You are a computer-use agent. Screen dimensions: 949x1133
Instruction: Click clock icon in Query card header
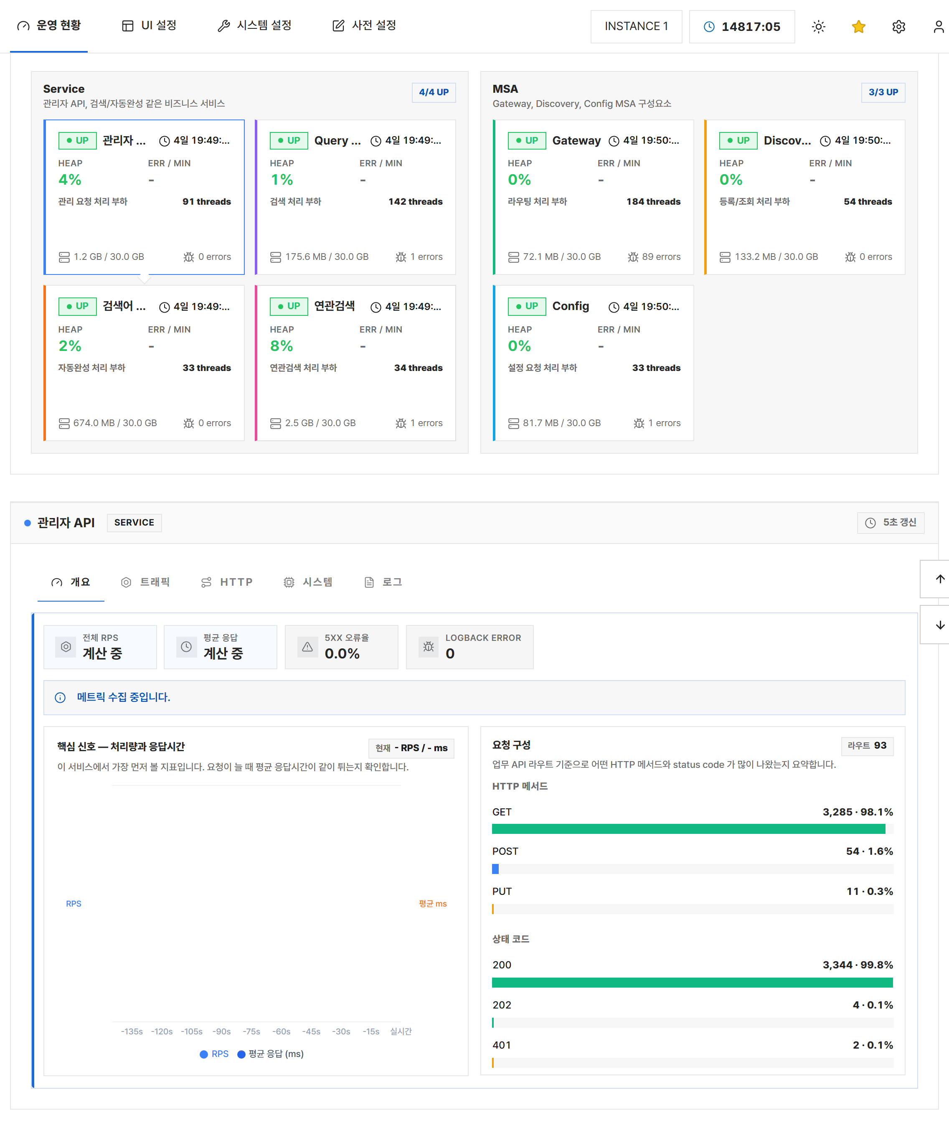pos(376,141)
